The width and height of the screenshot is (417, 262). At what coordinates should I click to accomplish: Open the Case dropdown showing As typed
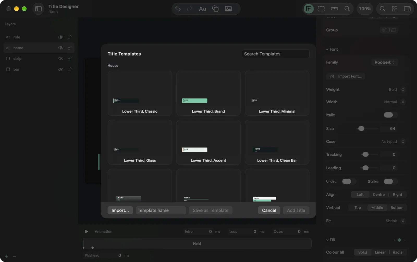pos(393,142)
